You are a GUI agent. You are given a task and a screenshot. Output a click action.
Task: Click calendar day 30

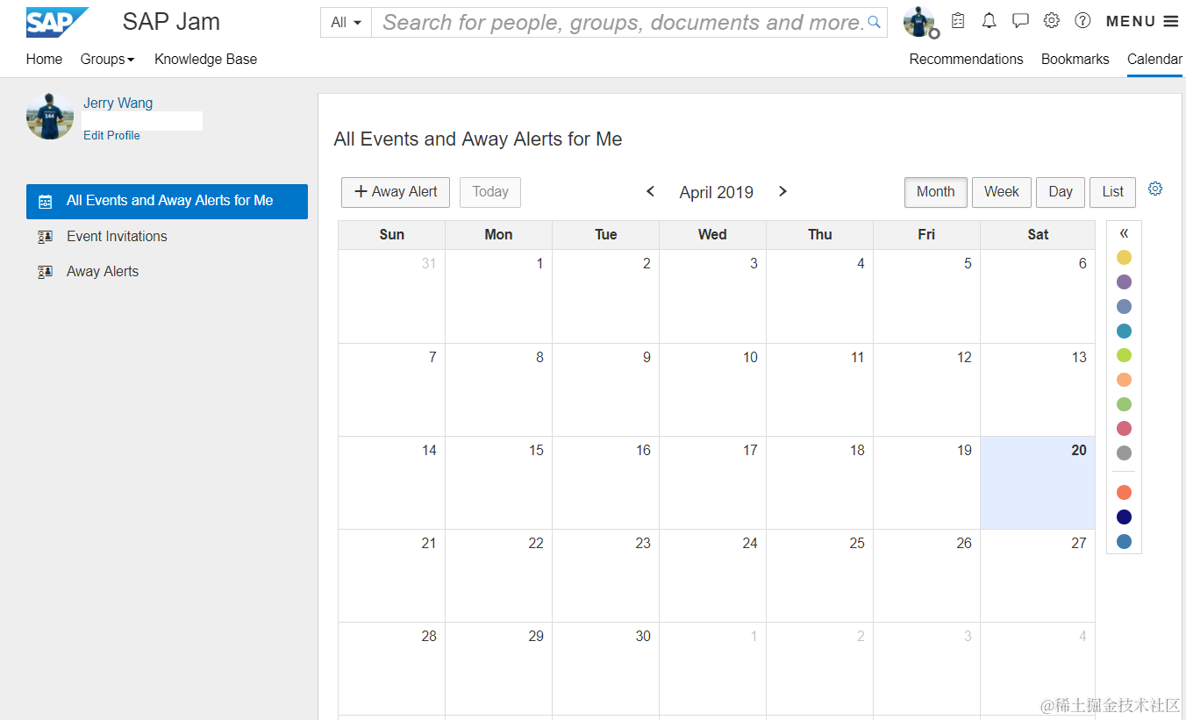tap(605, 668)
